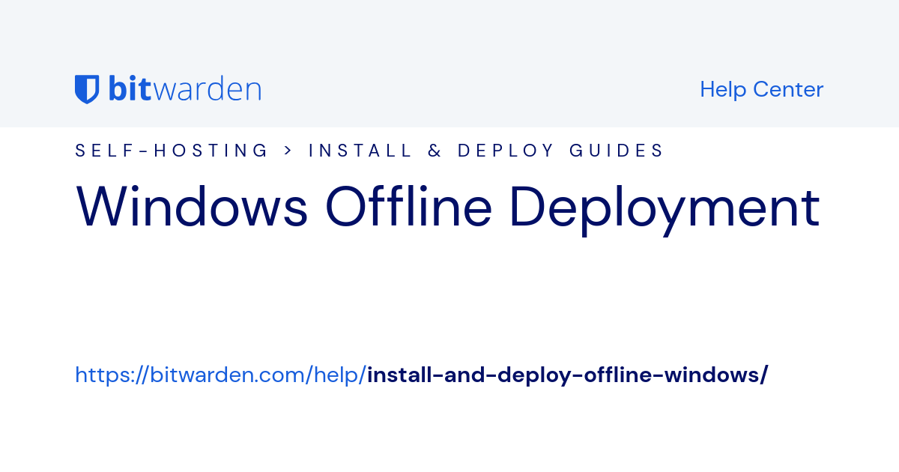Image resolution: width=899 pixels, height=472 pixels.
Task: Click the arrow between breadcrumb items
Action: click(288, 150)
